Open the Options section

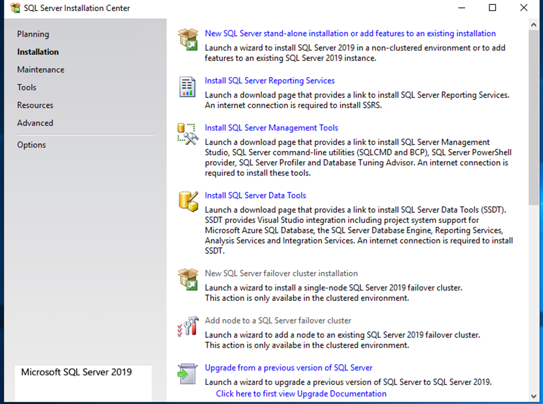click(32, 145)
